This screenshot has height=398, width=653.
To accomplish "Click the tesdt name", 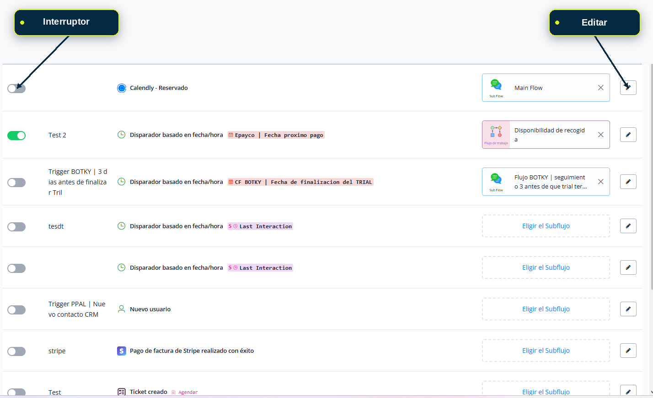I will (x=56, y=226).
